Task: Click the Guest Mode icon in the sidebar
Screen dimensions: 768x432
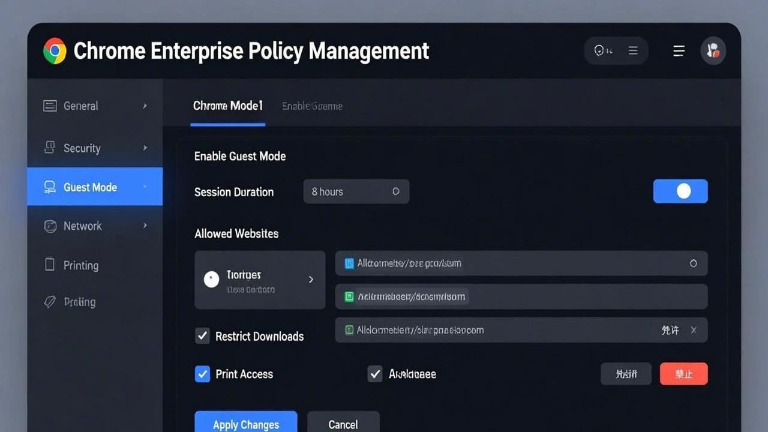Action: click(50, 187)
